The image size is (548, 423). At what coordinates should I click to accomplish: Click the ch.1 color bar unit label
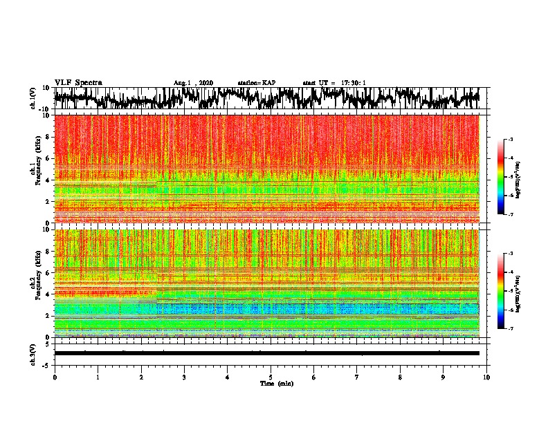[518, 180]
